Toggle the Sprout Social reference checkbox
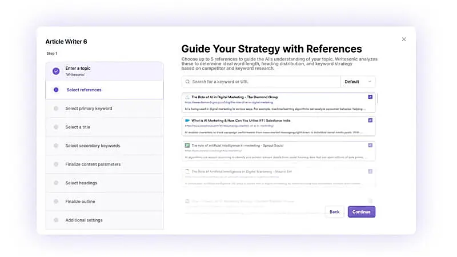The height and width of the screenshot is (257, 457). (370, 145)
